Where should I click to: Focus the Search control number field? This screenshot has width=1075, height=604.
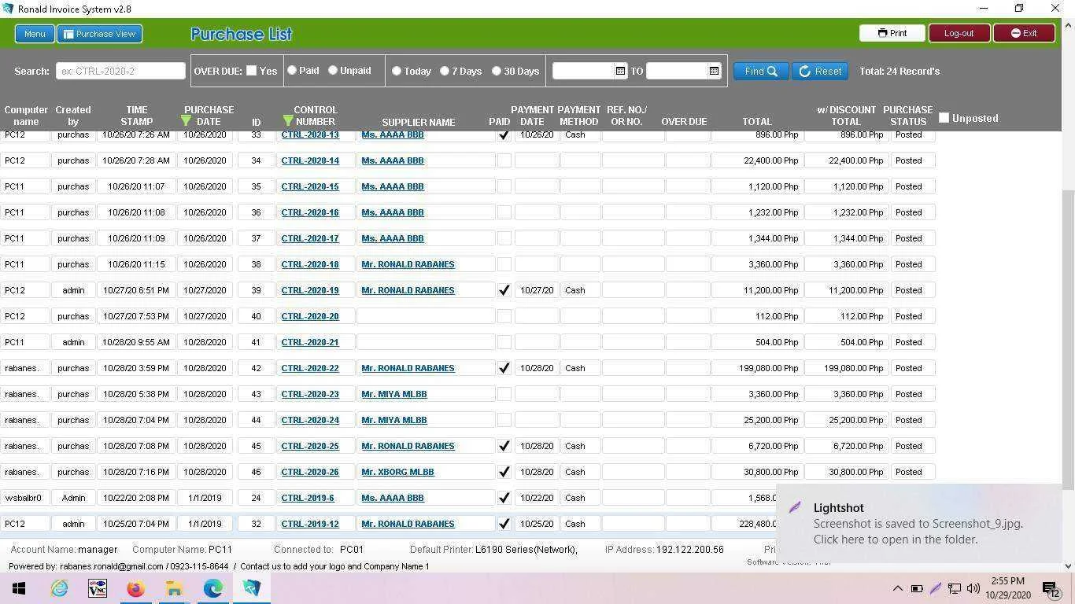click(120, 71)
